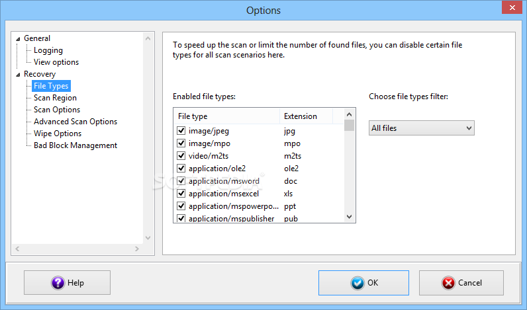Disable the application/msexcel file type

181,193
